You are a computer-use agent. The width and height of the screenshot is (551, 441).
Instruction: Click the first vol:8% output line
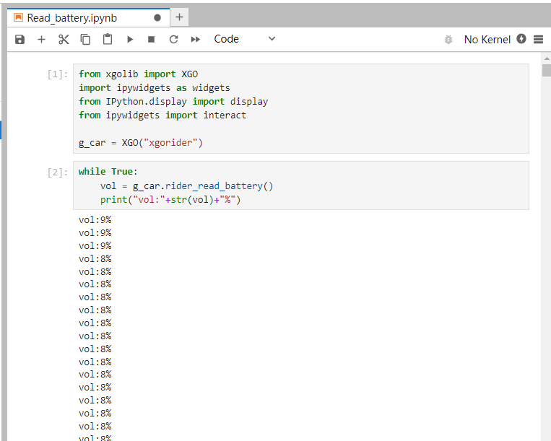tap(95, 259)
